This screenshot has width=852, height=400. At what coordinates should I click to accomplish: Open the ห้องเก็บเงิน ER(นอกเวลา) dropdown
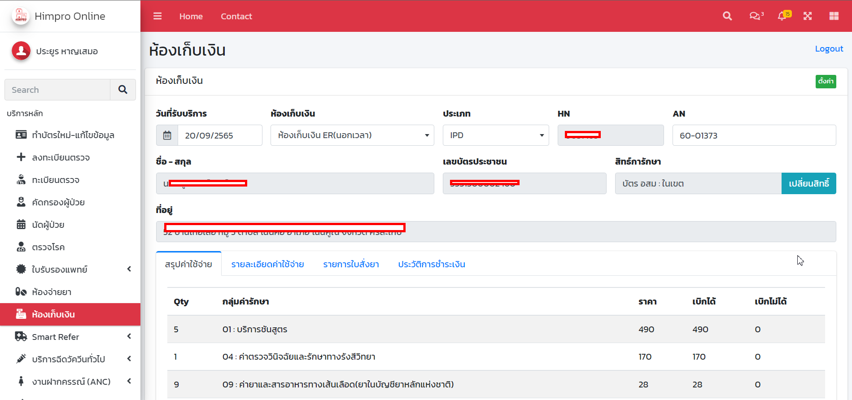click(x=352, y=135)
